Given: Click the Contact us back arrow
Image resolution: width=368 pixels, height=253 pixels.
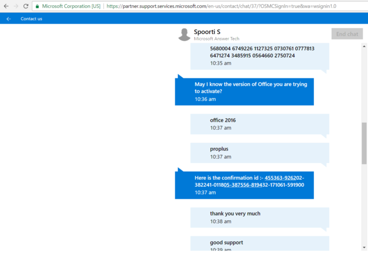Looking at the screenshot, I should coord(9,19).
